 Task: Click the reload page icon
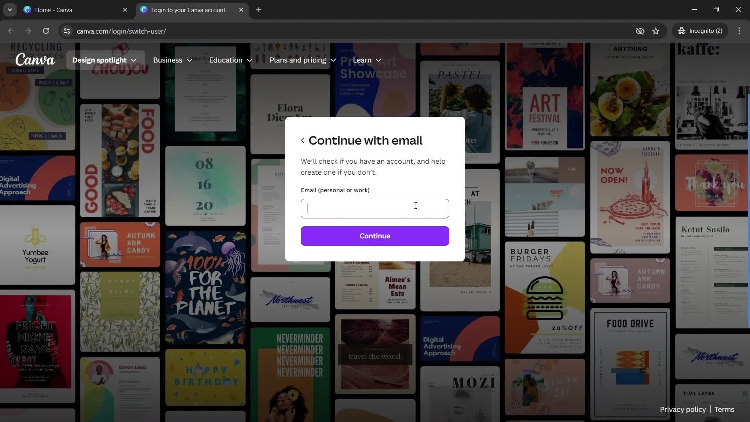tap(46, 31)
